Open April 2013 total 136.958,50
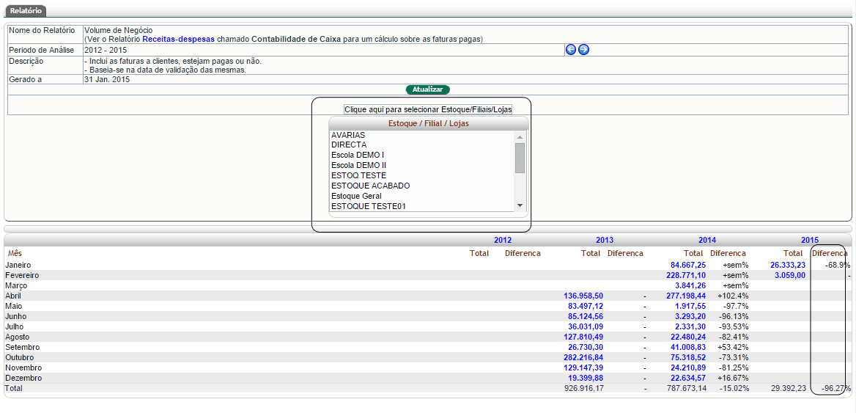 click(x=583, y=296)
